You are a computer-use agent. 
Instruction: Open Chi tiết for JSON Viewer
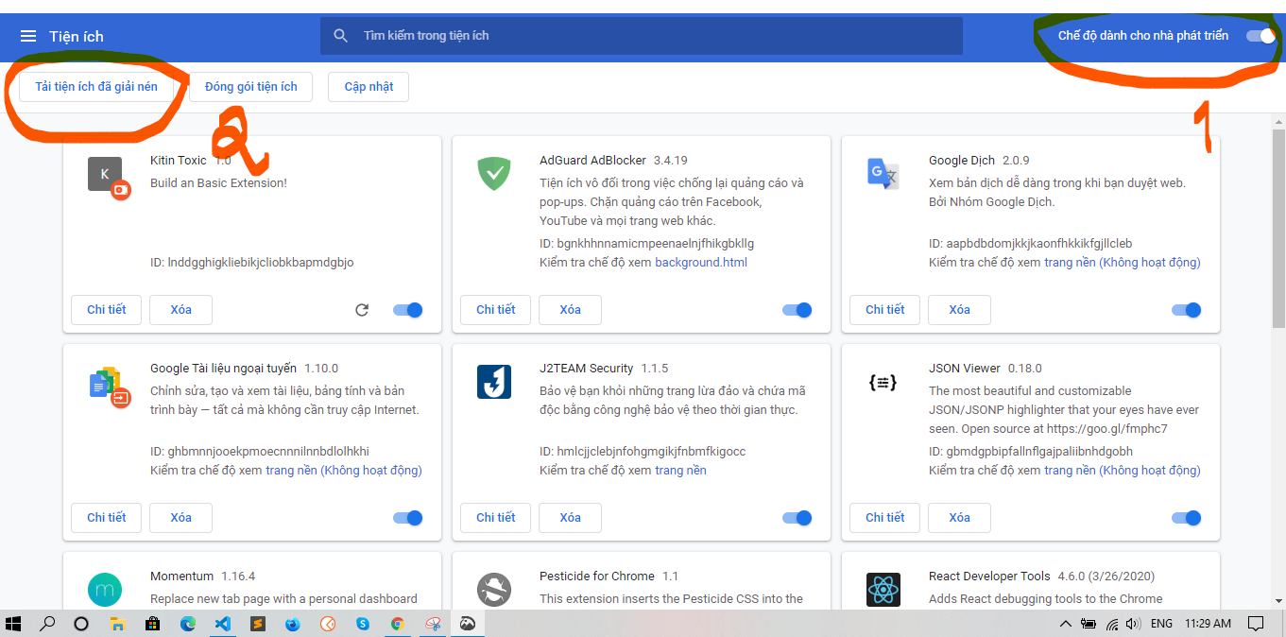tap(884, 518)
